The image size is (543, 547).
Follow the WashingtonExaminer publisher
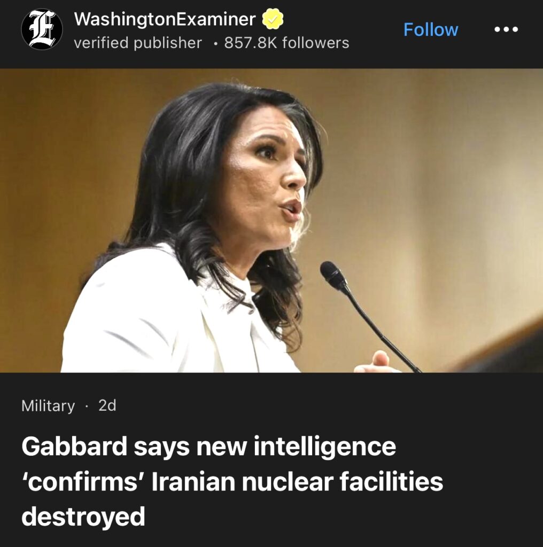431,30
